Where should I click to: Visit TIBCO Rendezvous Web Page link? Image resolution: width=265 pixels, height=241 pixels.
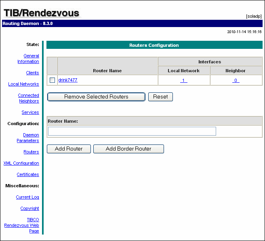(22, 225)
